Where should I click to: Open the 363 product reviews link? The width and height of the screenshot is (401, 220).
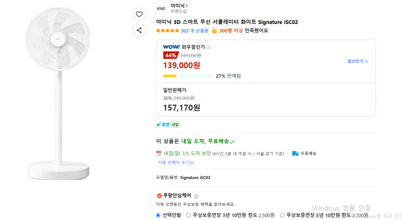tap(195, 31)
